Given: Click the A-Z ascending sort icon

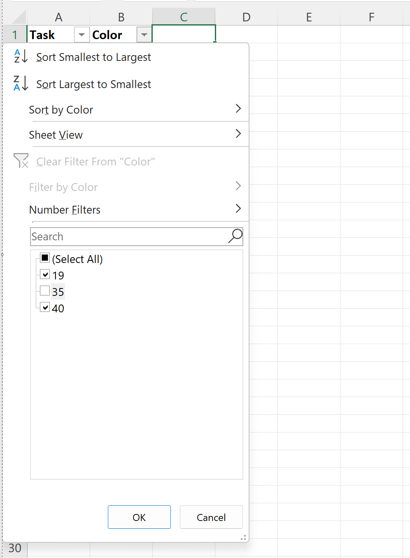Looking at the screenshot, I should [x=20, y=57].
